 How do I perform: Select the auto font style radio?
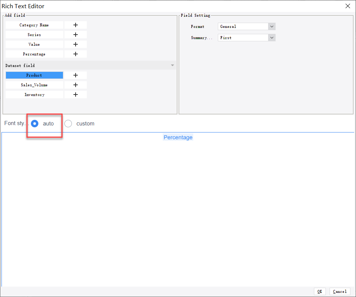35,124
